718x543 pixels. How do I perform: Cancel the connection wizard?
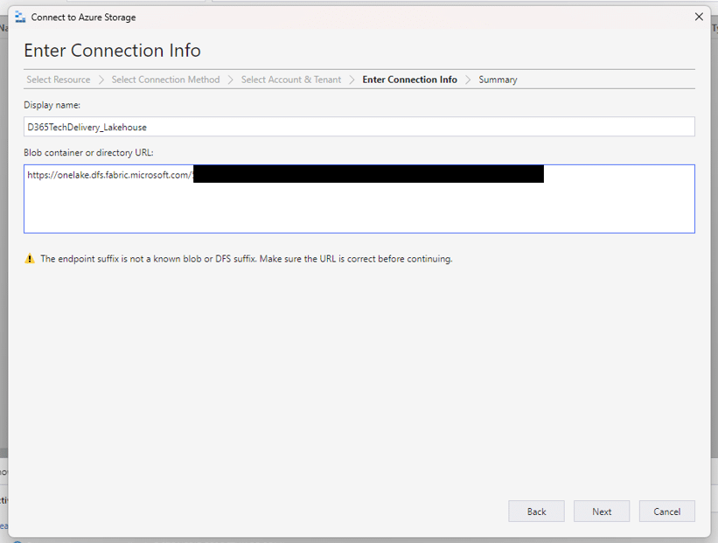click(666, 512)
